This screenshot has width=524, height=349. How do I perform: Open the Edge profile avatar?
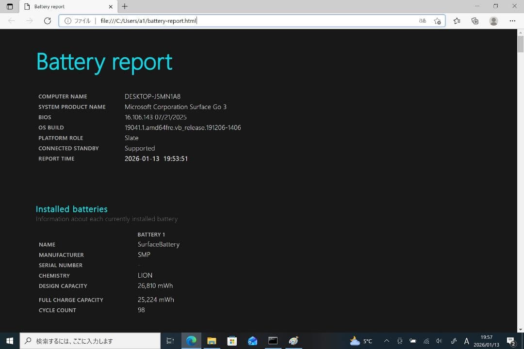coord(494,21)
